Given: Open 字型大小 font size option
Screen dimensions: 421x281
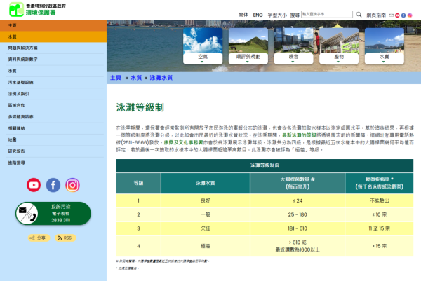Looking at the screenshot, I should coord(277,15).
